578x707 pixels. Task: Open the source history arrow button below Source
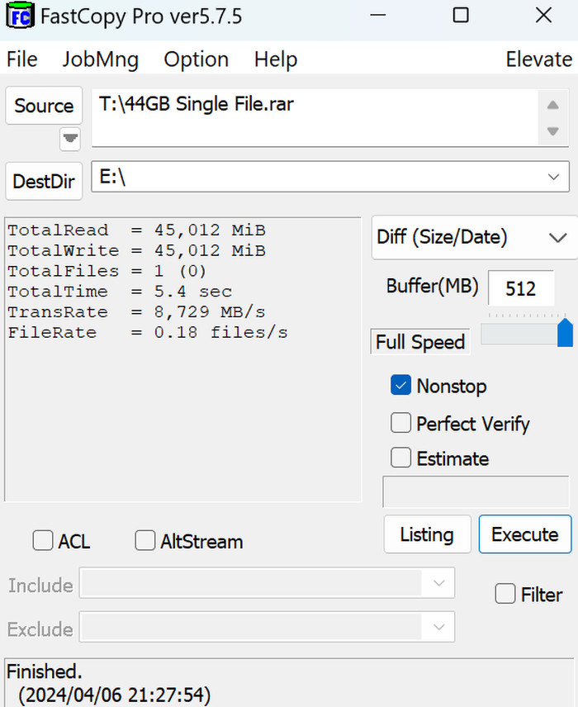70,139
